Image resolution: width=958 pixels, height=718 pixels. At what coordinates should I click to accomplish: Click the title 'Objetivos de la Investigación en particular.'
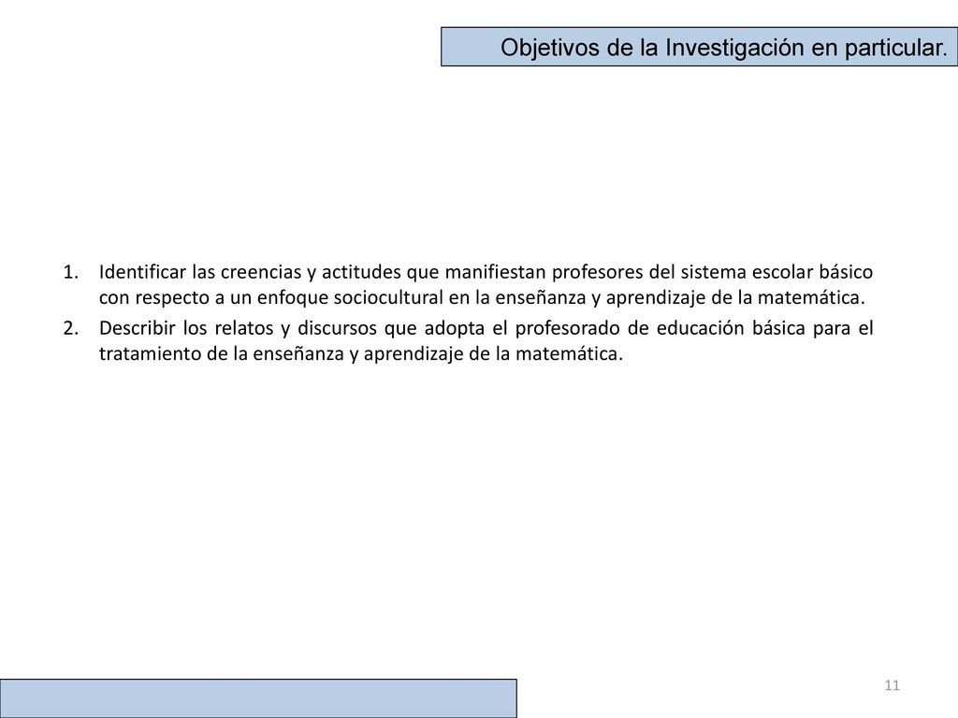pos(724,47)
